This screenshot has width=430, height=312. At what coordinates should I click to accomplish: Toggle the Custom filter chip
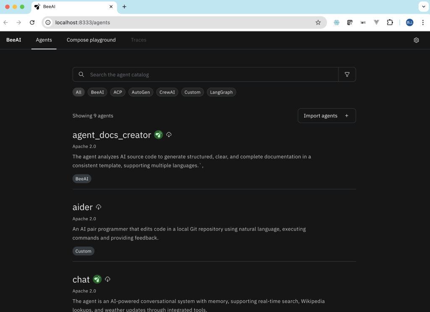pyautogui.click(x=192, y=92)
